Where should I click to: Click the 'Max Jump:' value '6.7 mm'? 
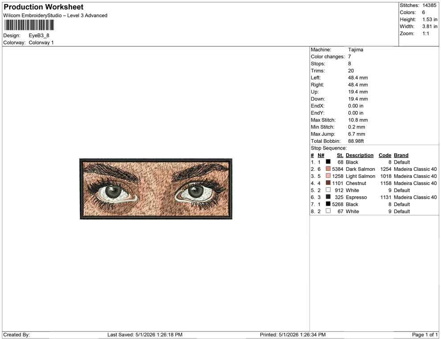[x=356, y=134]
